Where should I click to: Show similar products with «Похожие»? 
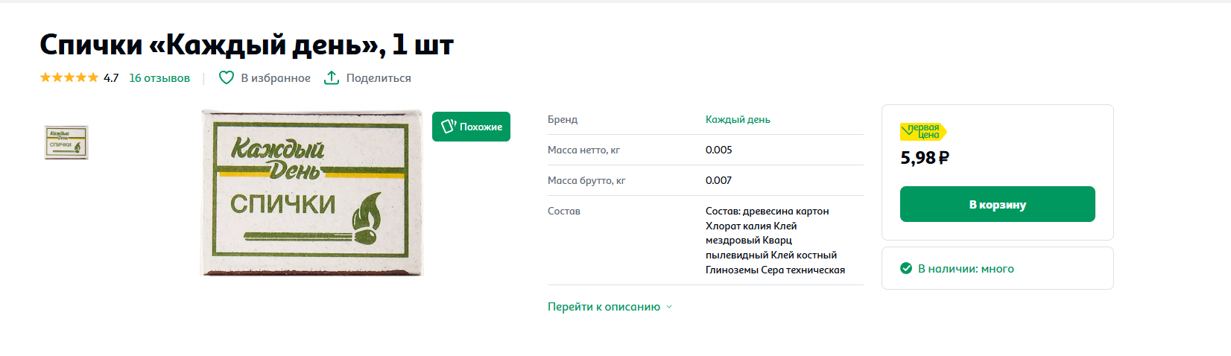[x=481, y=127]
